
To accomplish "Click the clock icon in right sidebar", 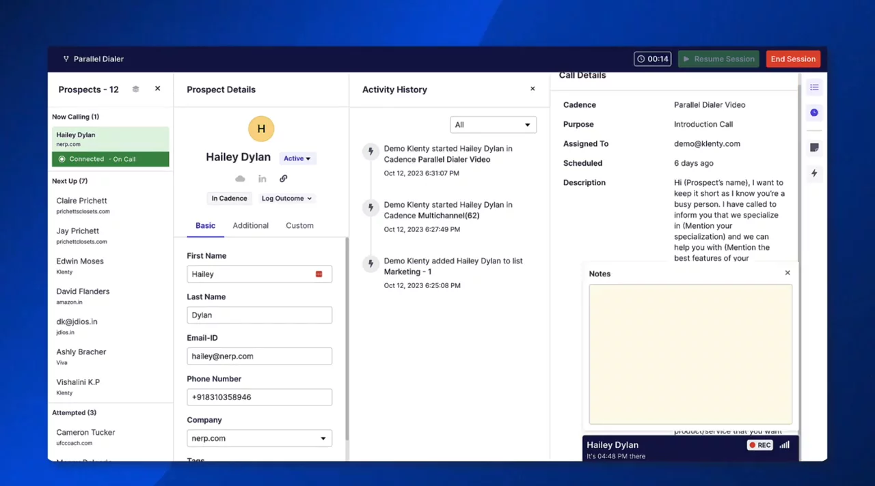I will click(x=814, y=113).
